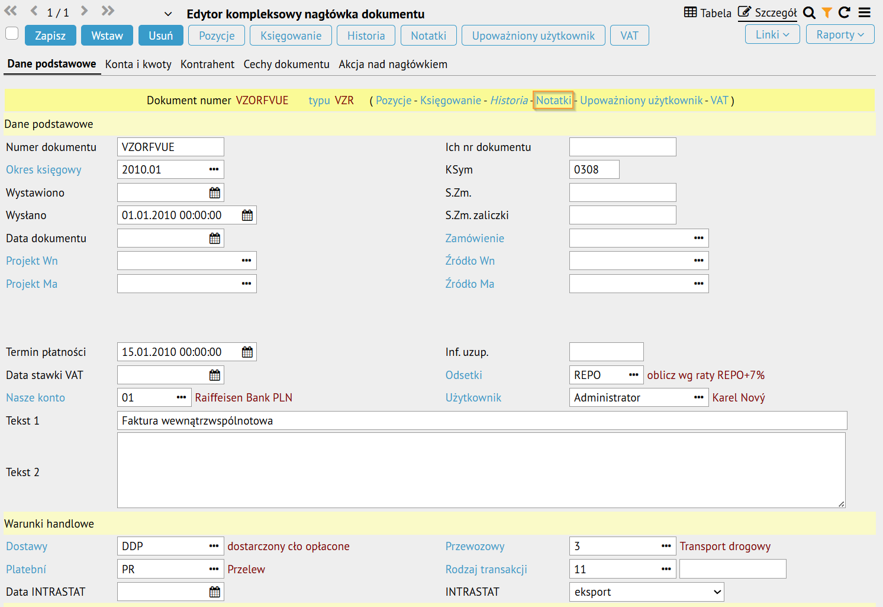Expand the Linki dropdown
The image size is (883, 607).
point(772,35)
